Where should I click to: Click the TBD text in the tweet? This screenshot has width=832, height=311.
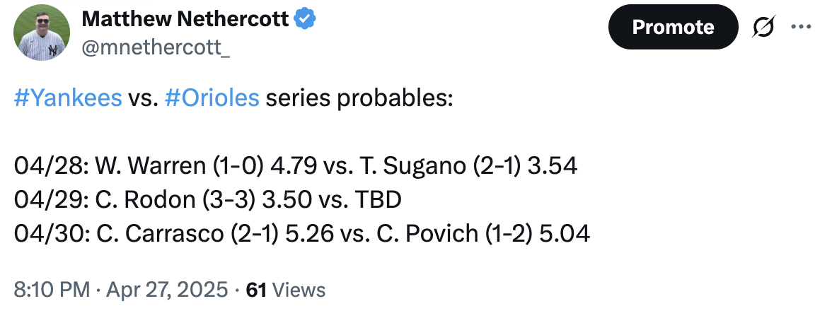click(379, 200)
